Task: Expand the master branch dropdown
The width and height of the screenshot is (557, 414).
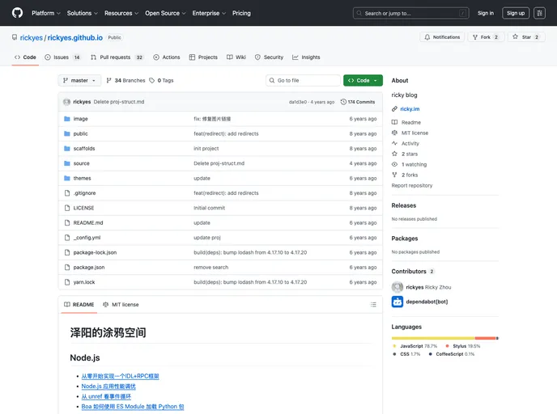Action: (x=79, y=81)
